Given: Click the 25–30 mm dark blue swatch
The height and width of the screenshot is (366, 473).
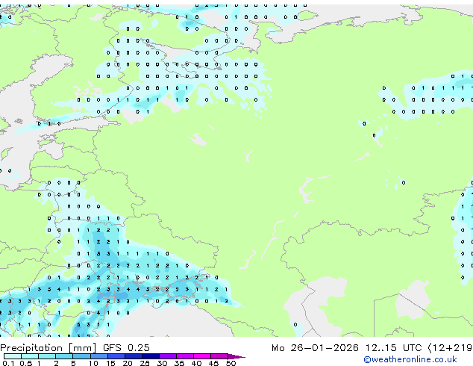Looking at the screenshot, I should [x=151, y=356].
